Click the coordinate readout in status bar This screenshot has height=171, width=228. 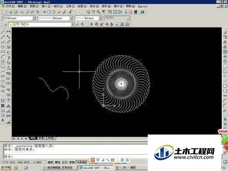(x=23, y=162)
